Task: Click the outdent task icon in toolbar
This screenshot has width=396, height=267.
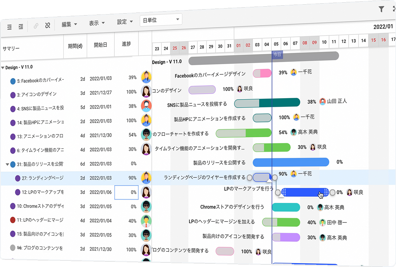Action: coord(10,27)
